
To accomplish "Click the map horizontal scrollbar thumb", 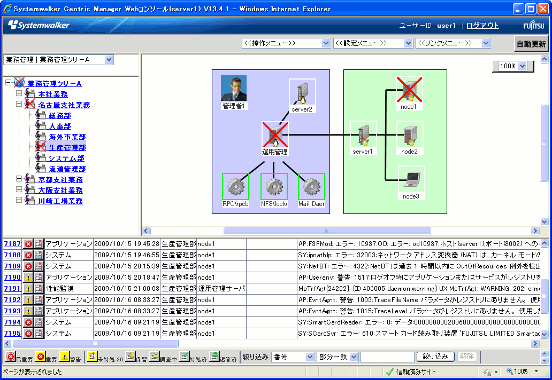I will 327,231.
